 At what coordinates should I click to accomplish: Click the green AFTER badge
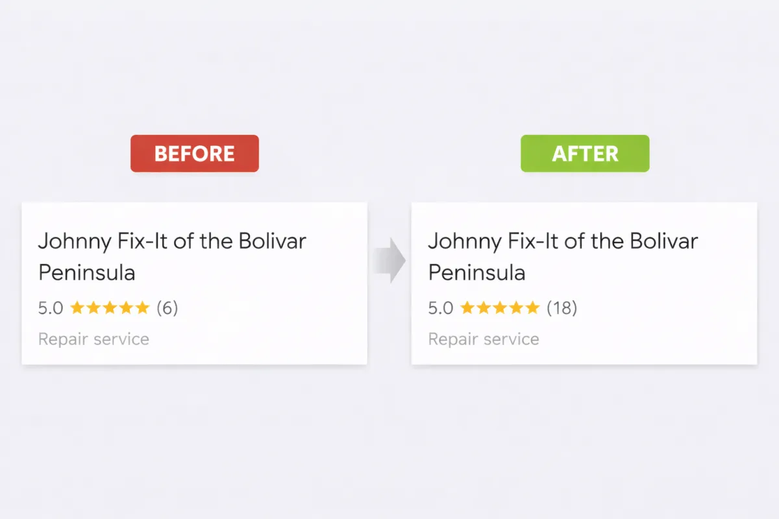(x=584, y=154)
